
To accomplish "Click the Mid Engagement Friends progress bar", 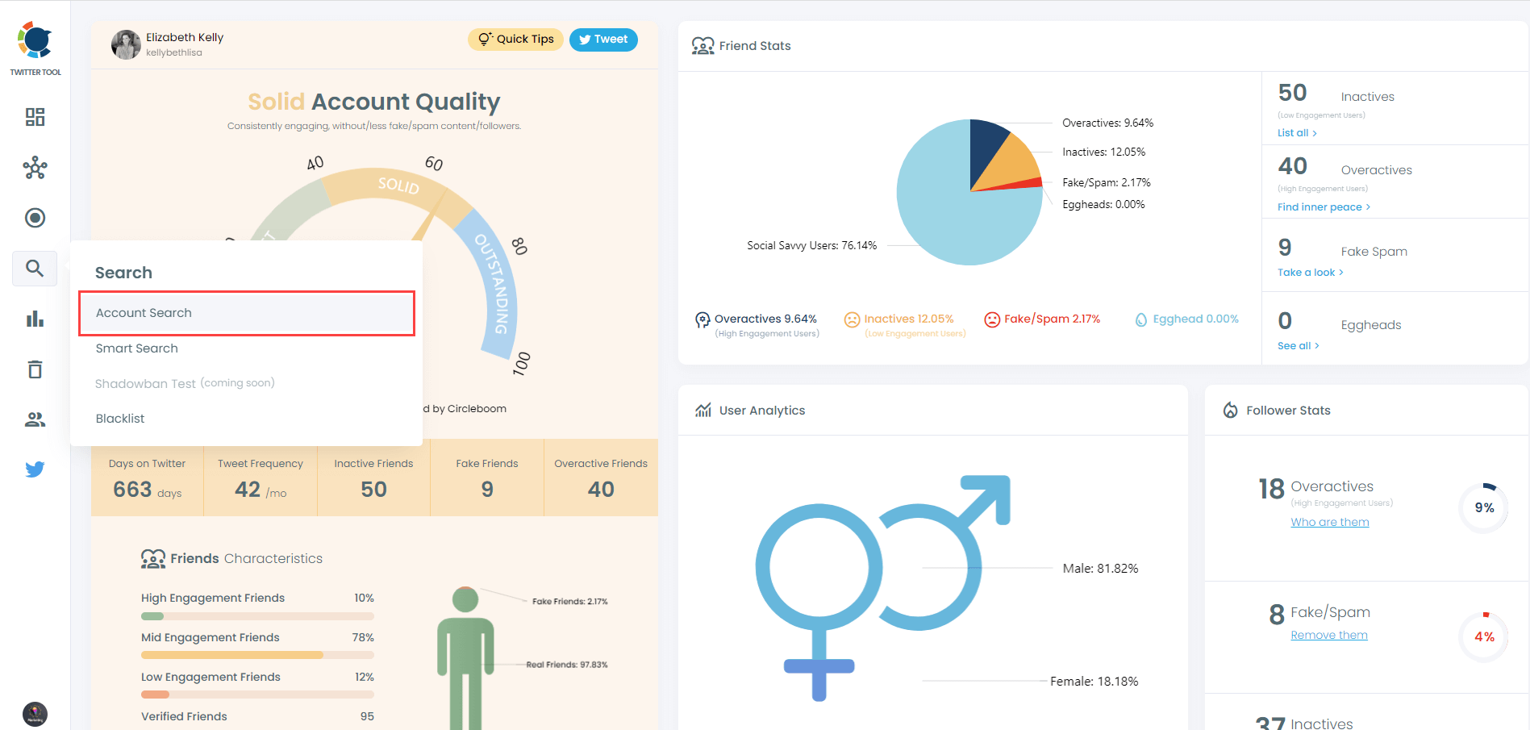I will (257, 654).
